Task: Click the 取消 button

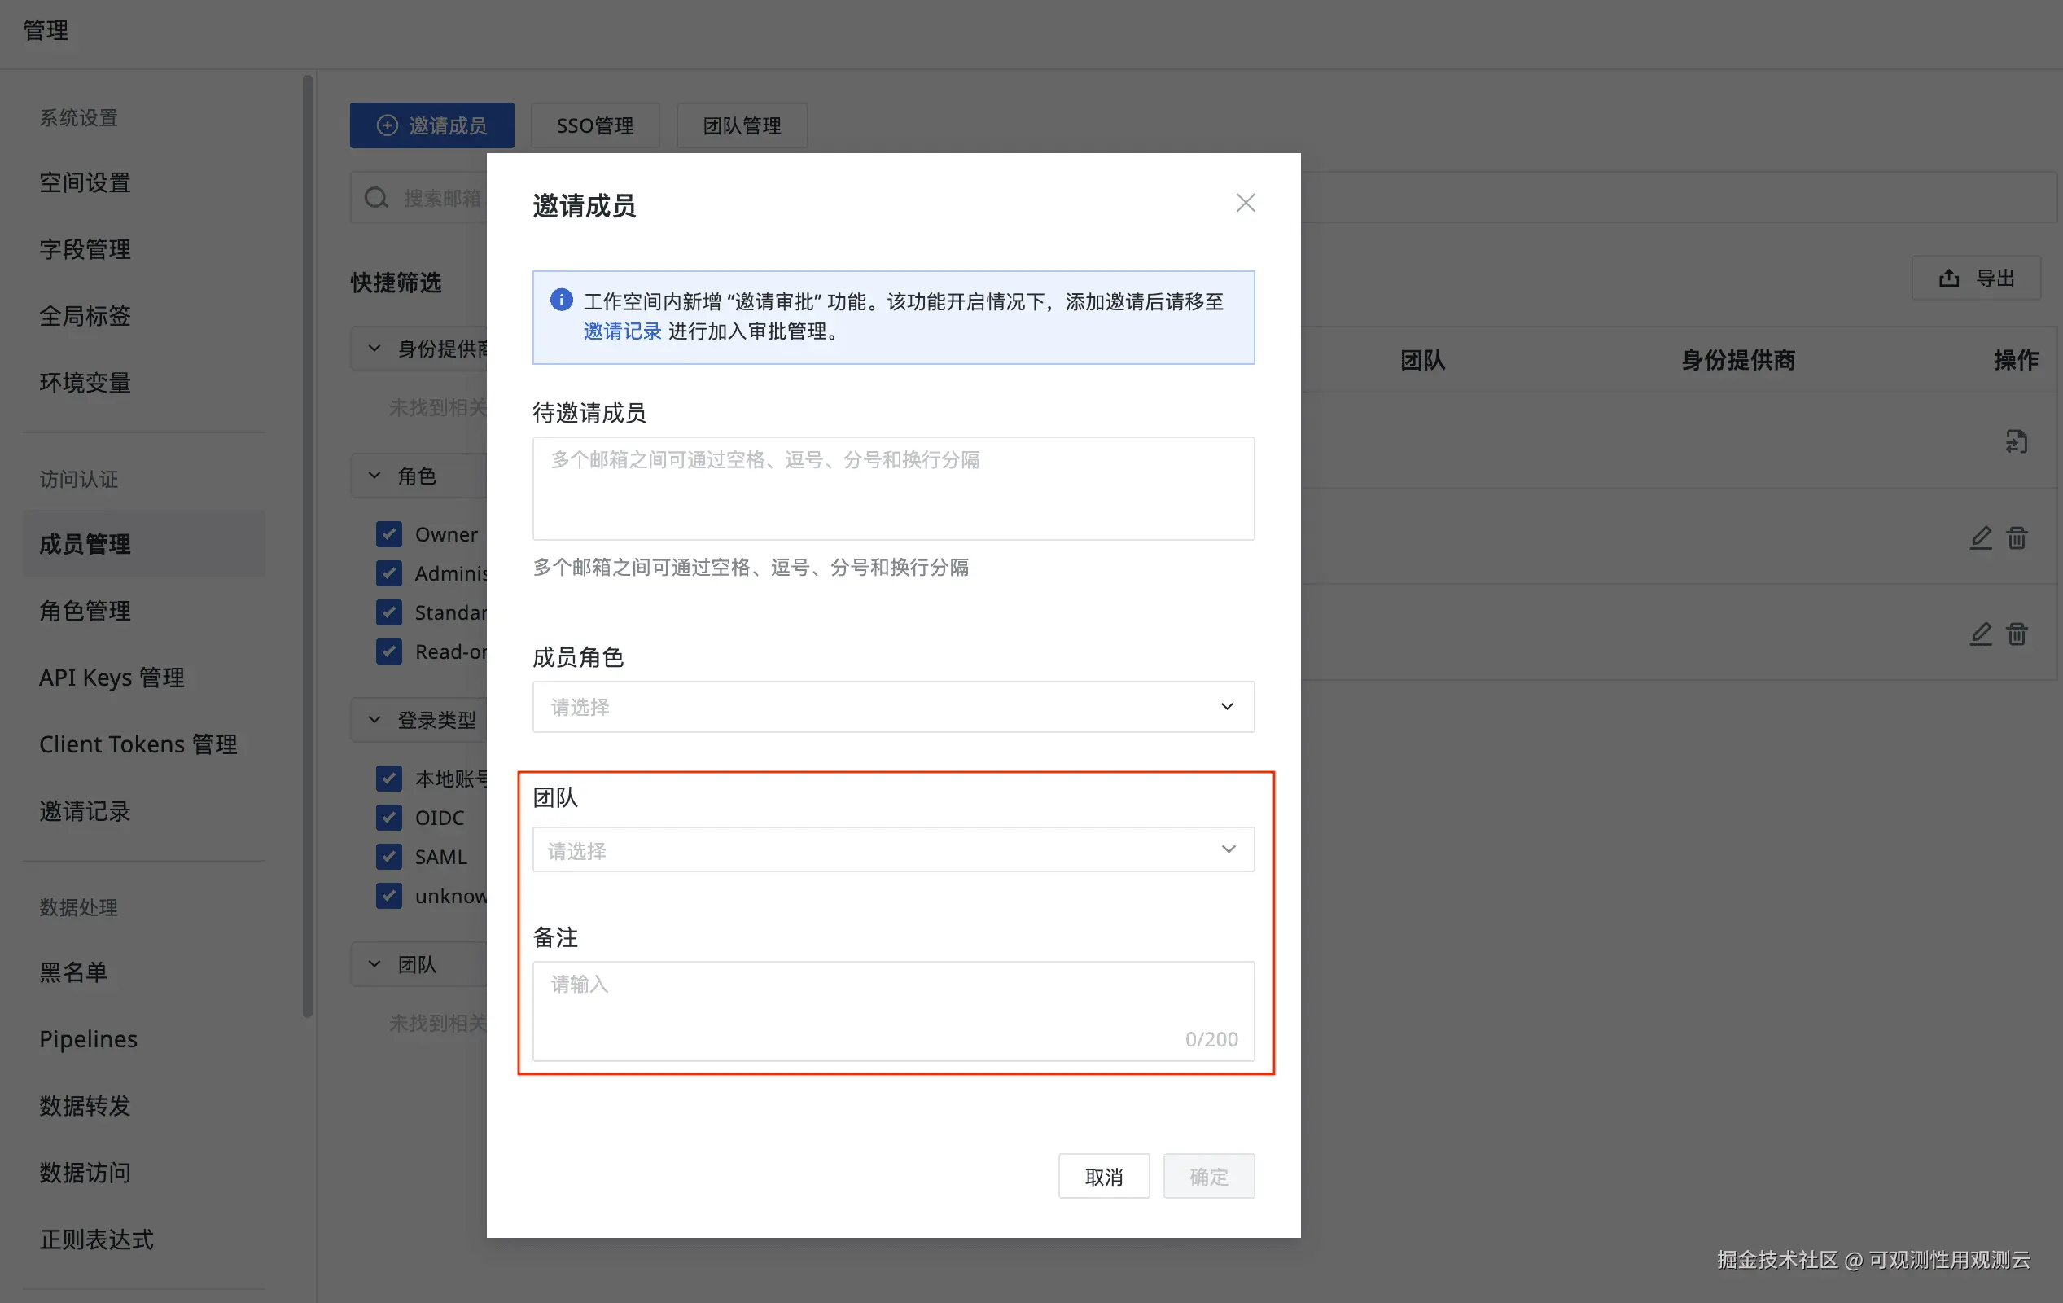Action: (x=1103, y=1176)
